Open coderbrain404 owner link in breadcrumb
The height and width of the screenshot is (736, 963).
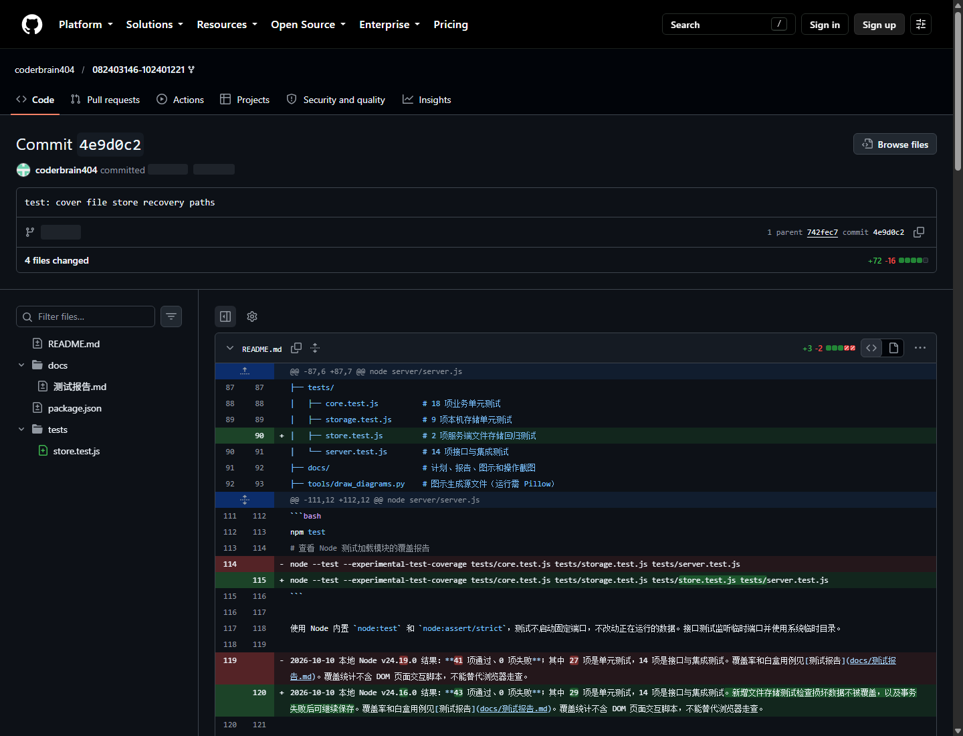point(45,70)
